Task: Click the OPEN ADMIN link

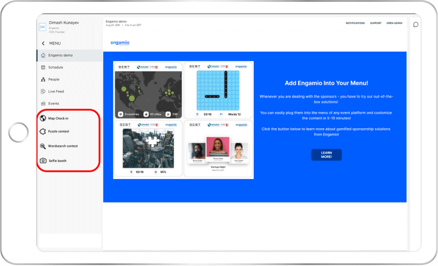Action: point(394,23)
